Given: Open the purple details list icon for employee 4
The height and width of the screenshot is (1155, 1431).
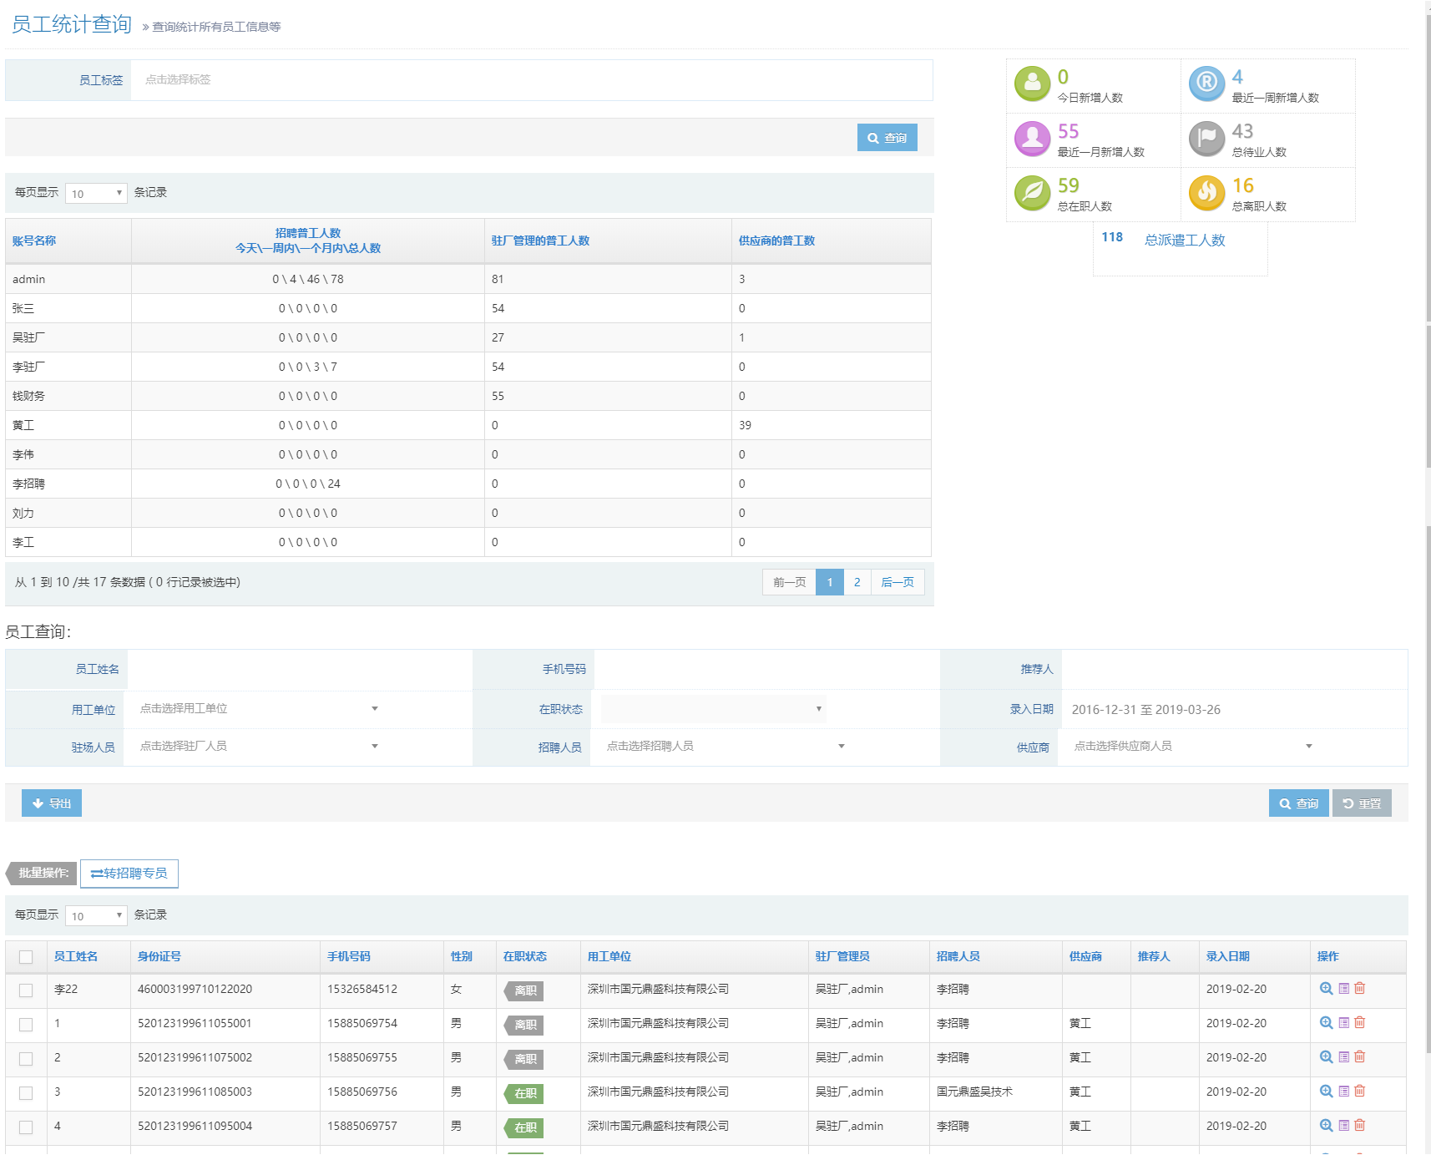Looking at the screenshot, I should tap(1343, 1125).
